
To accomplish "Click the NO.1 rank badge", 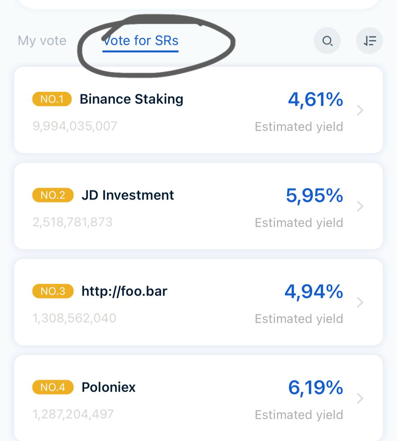I will 52,99.
